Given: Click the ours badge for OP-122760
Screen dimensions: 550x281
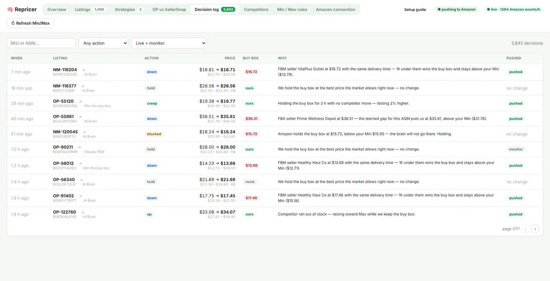Looking at the screenshot, I should click(x=250, y=214).
